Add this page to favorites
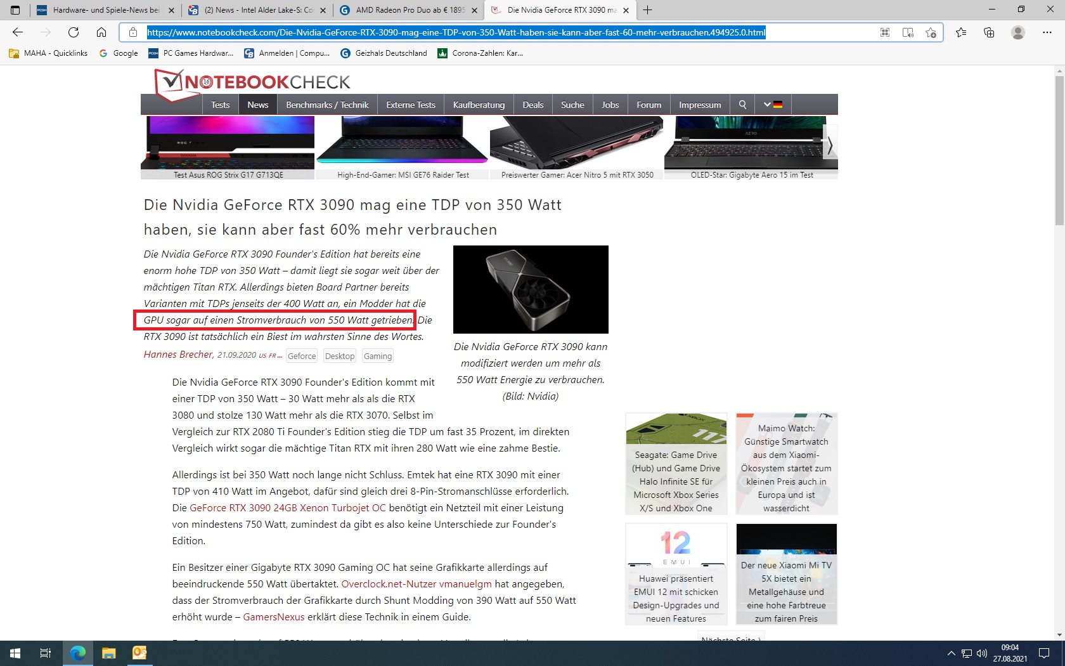The height and width of the screenshot is (666, 1065). tap(931, 32)
